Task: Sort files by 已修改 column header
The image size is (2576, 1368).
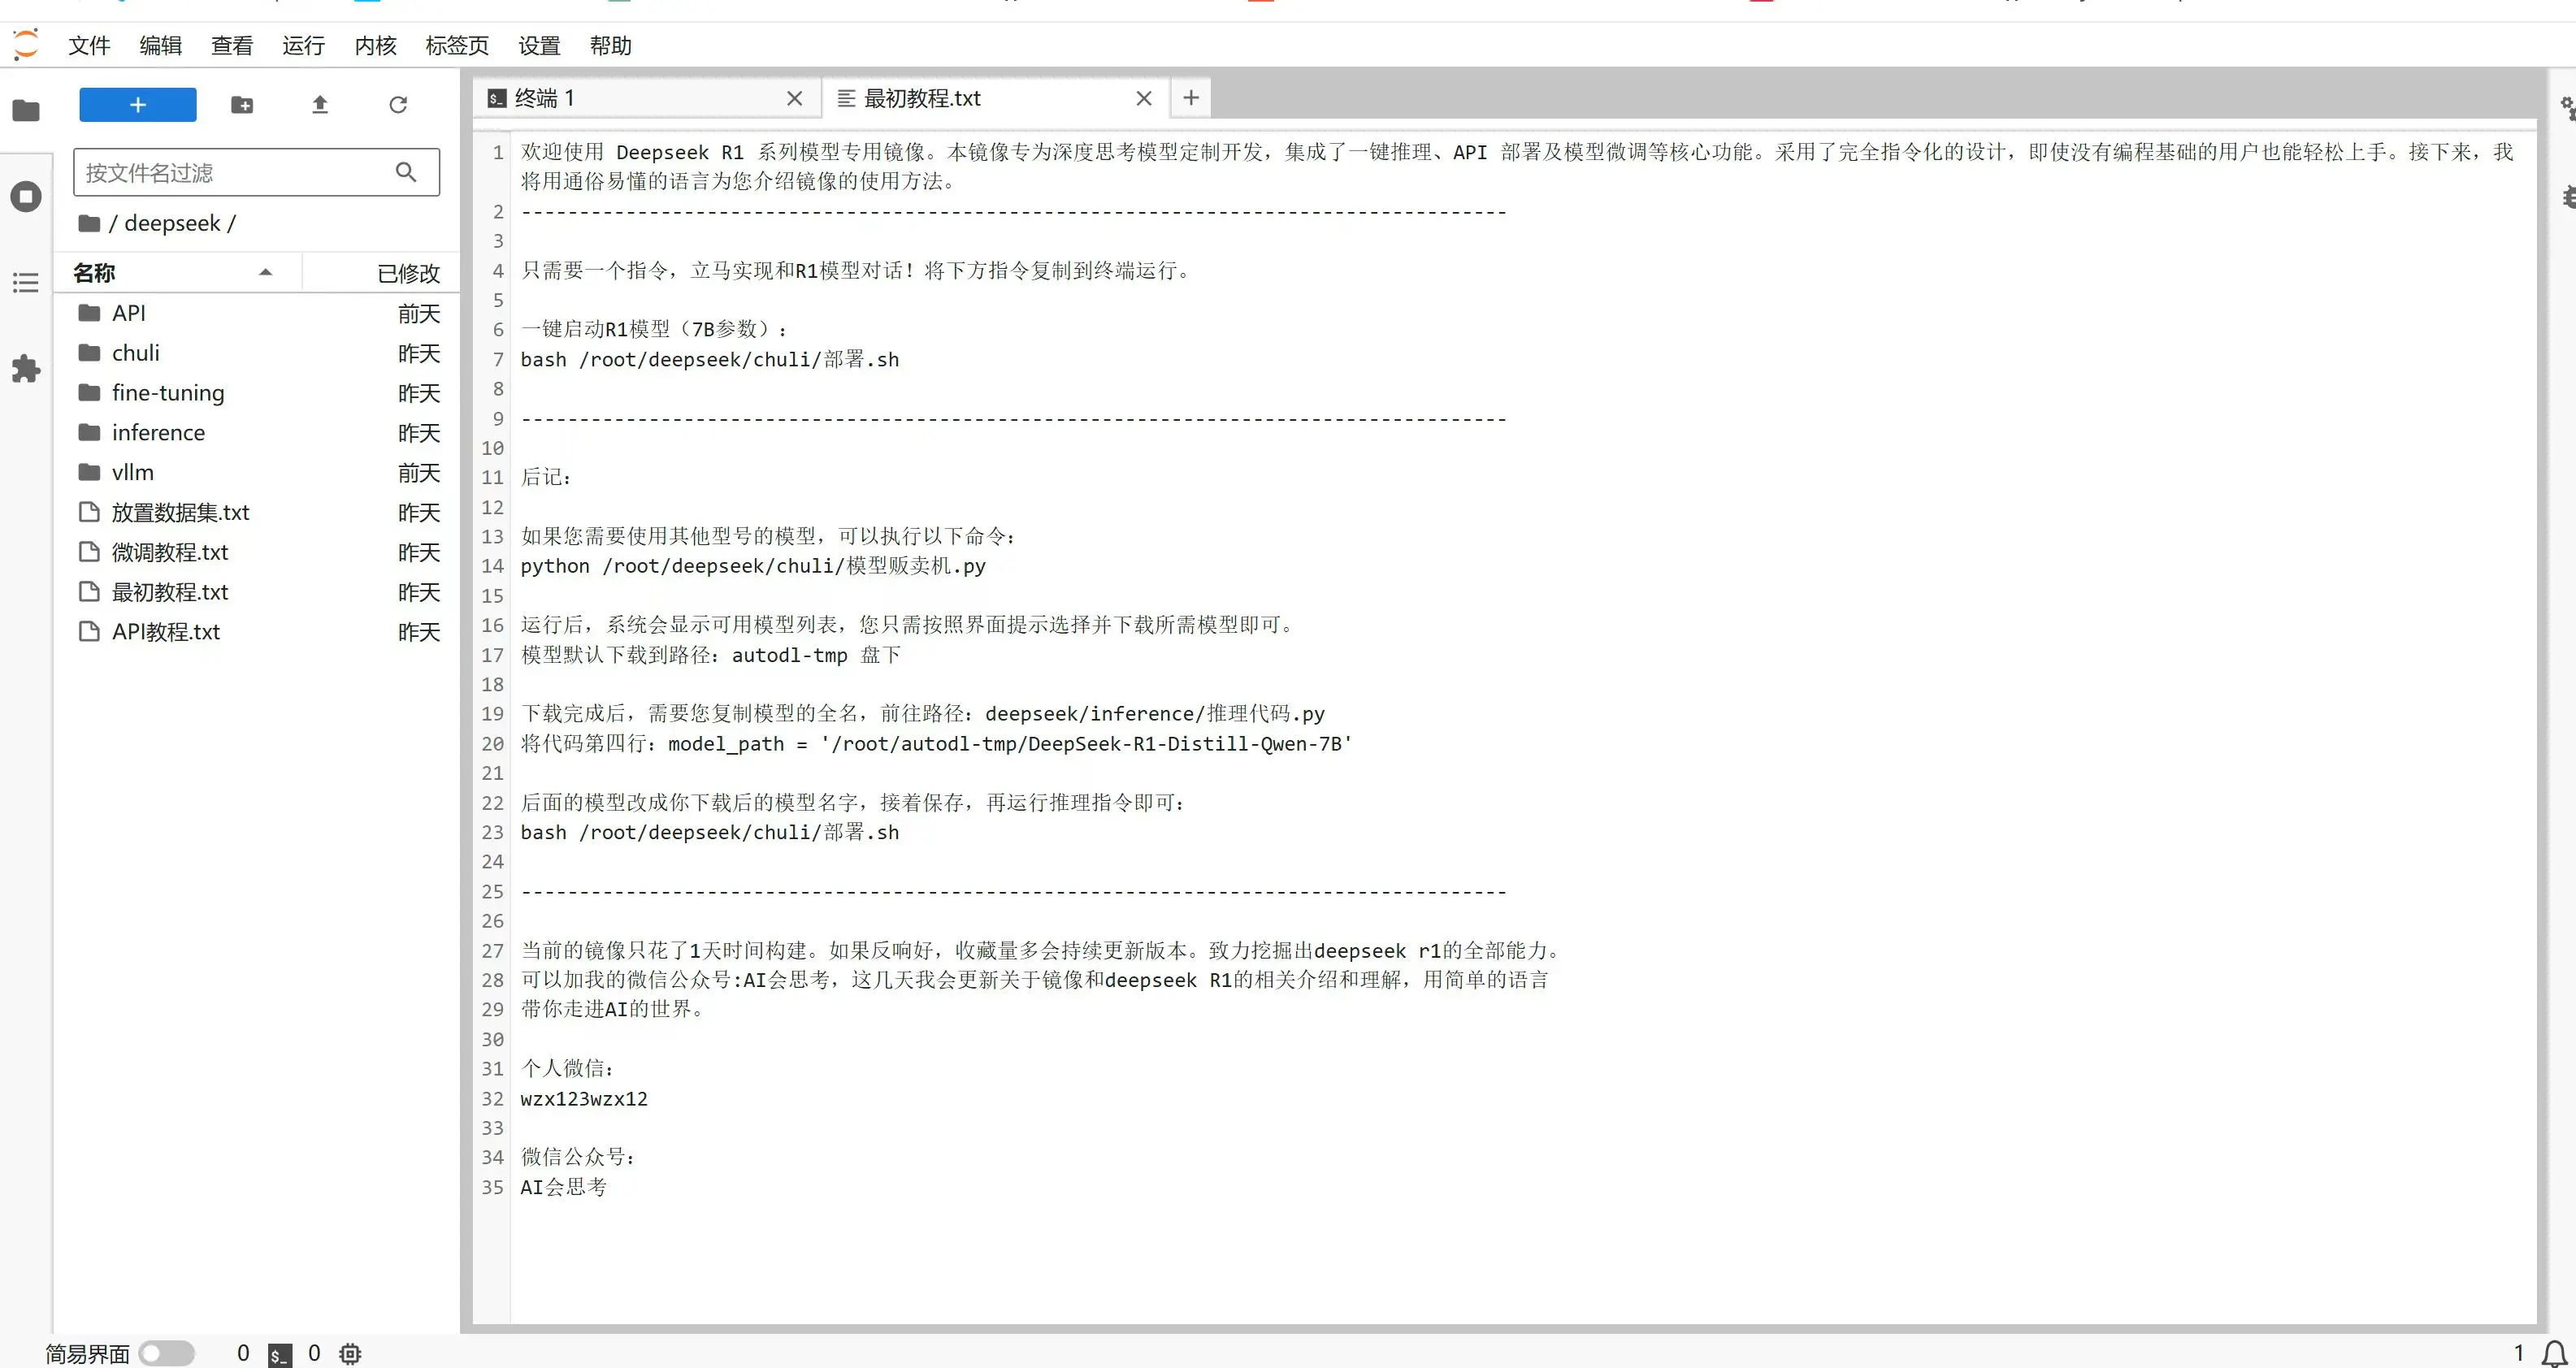Action: [408, 273]
